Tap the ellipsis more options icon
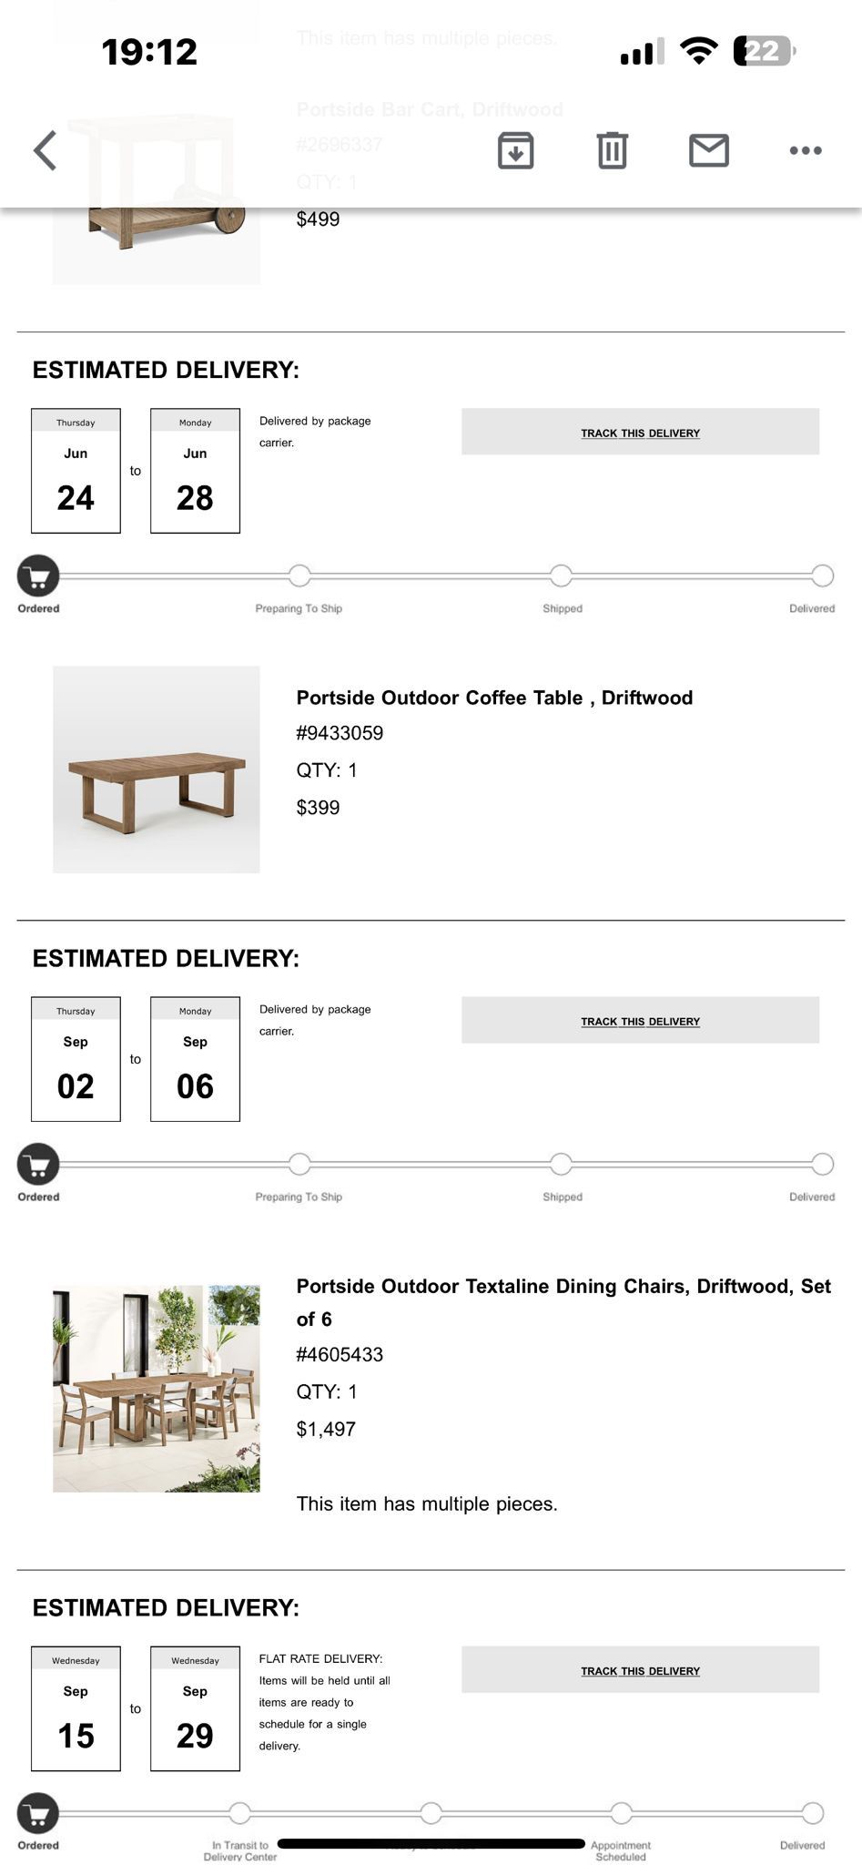The image size is (862, 1865). tap(803, 151)
